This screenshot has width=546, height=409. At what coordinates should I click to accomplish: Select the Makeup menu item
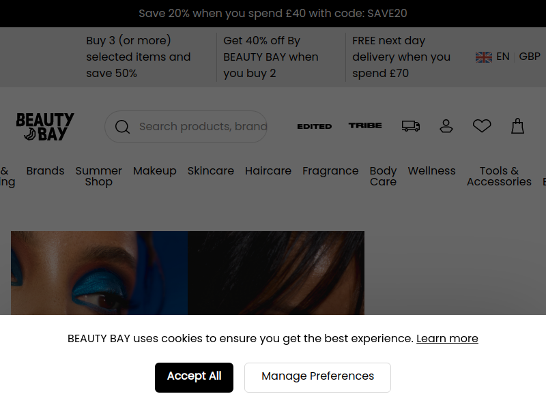[x=155, y=171]
